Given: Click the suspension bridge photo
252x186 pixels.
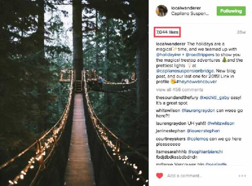Looking at the screenshot, I should pos(74,93).
